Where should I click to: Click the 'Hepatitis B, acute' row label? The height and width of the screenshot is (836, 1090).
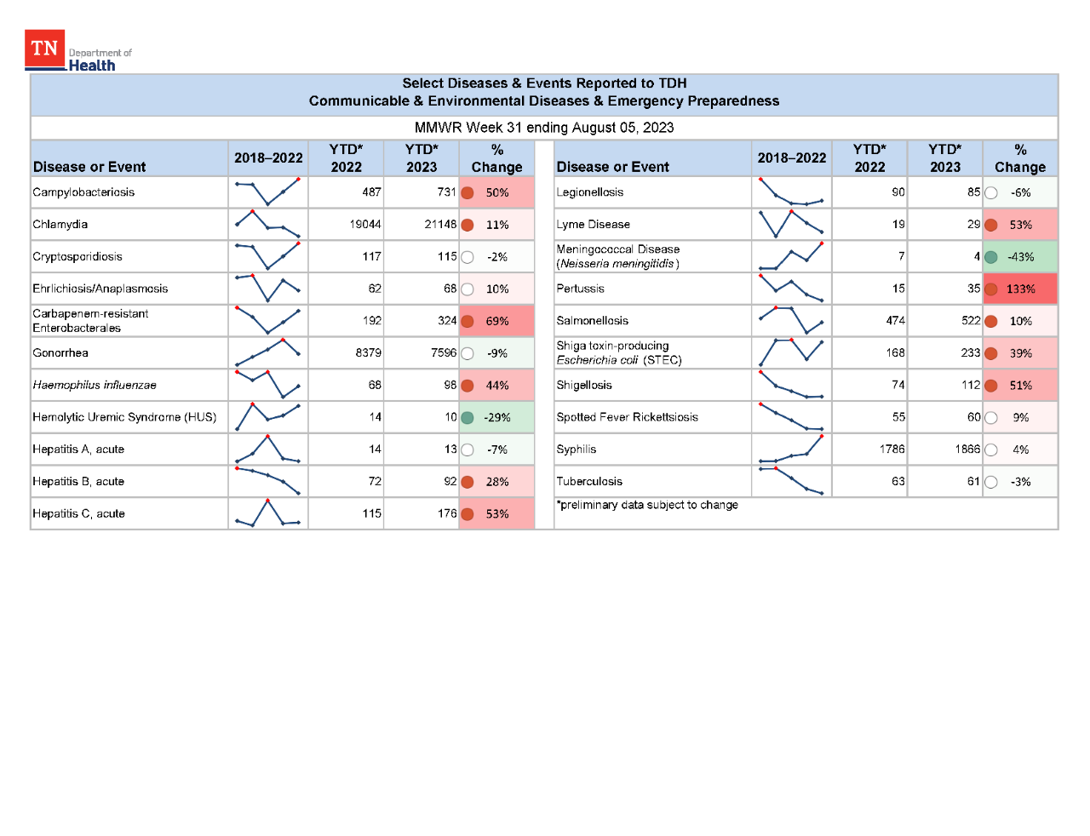[x=78, y=482]
